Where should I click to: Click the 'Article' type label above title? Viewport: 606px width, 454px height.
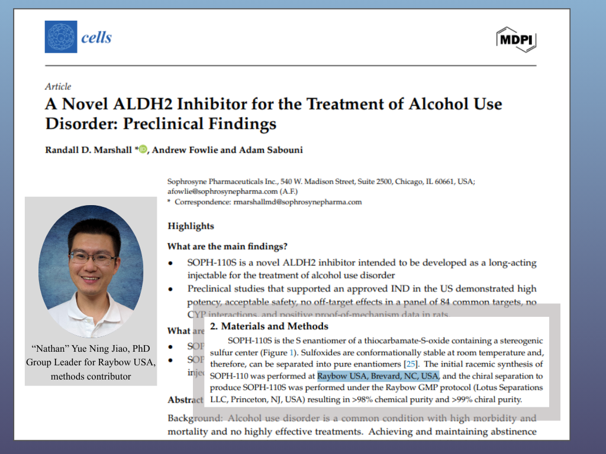point(58,86)
